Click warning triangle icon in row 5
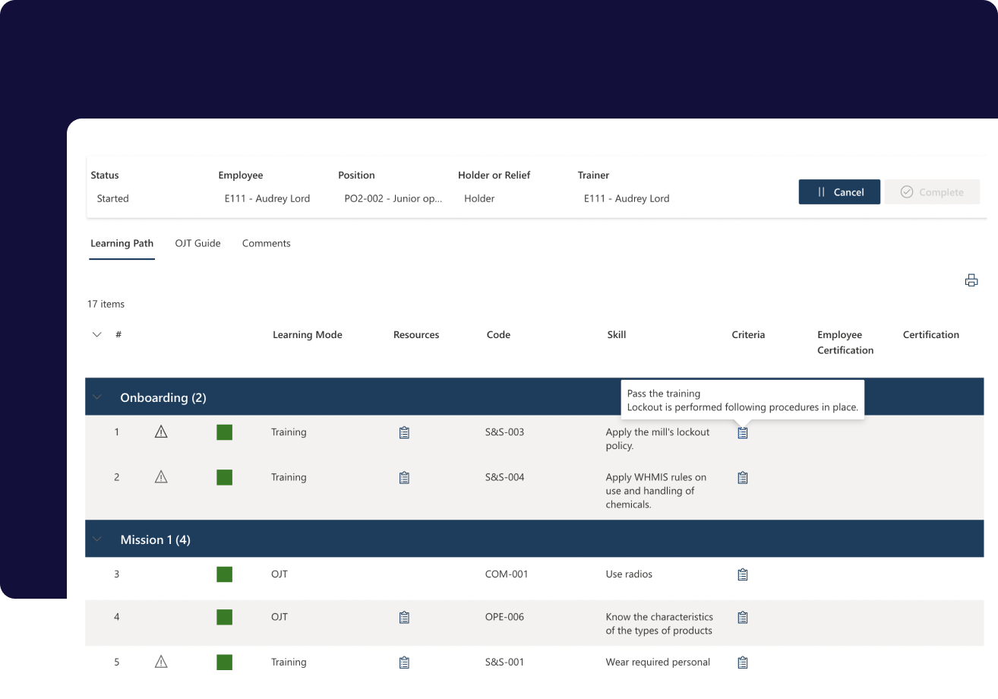 [x=161, y=662]
